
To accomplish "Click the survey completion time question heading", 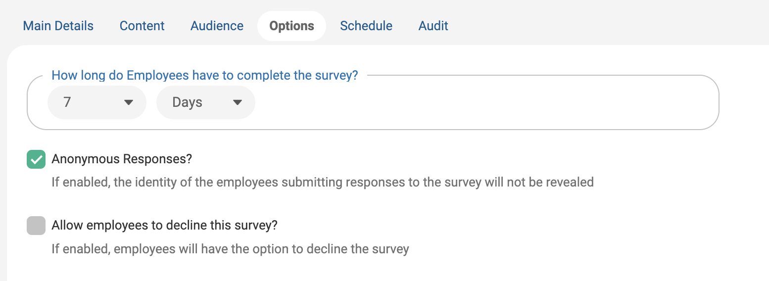I will [x=205, y=76].
